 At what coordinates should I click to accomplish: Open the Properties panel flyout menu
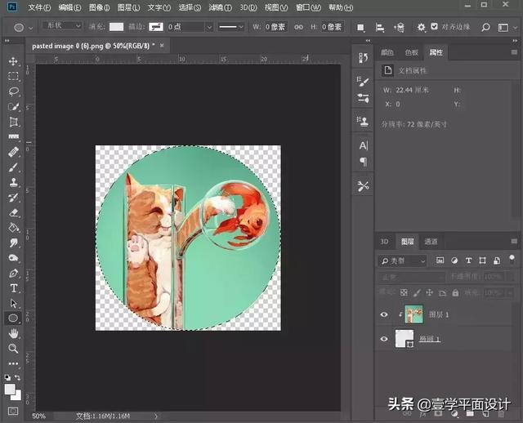(514, 52)
